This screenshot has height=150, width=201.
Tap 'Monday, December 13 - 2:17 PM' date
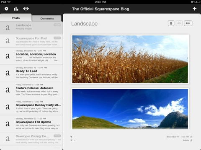(x=31, y=51)
